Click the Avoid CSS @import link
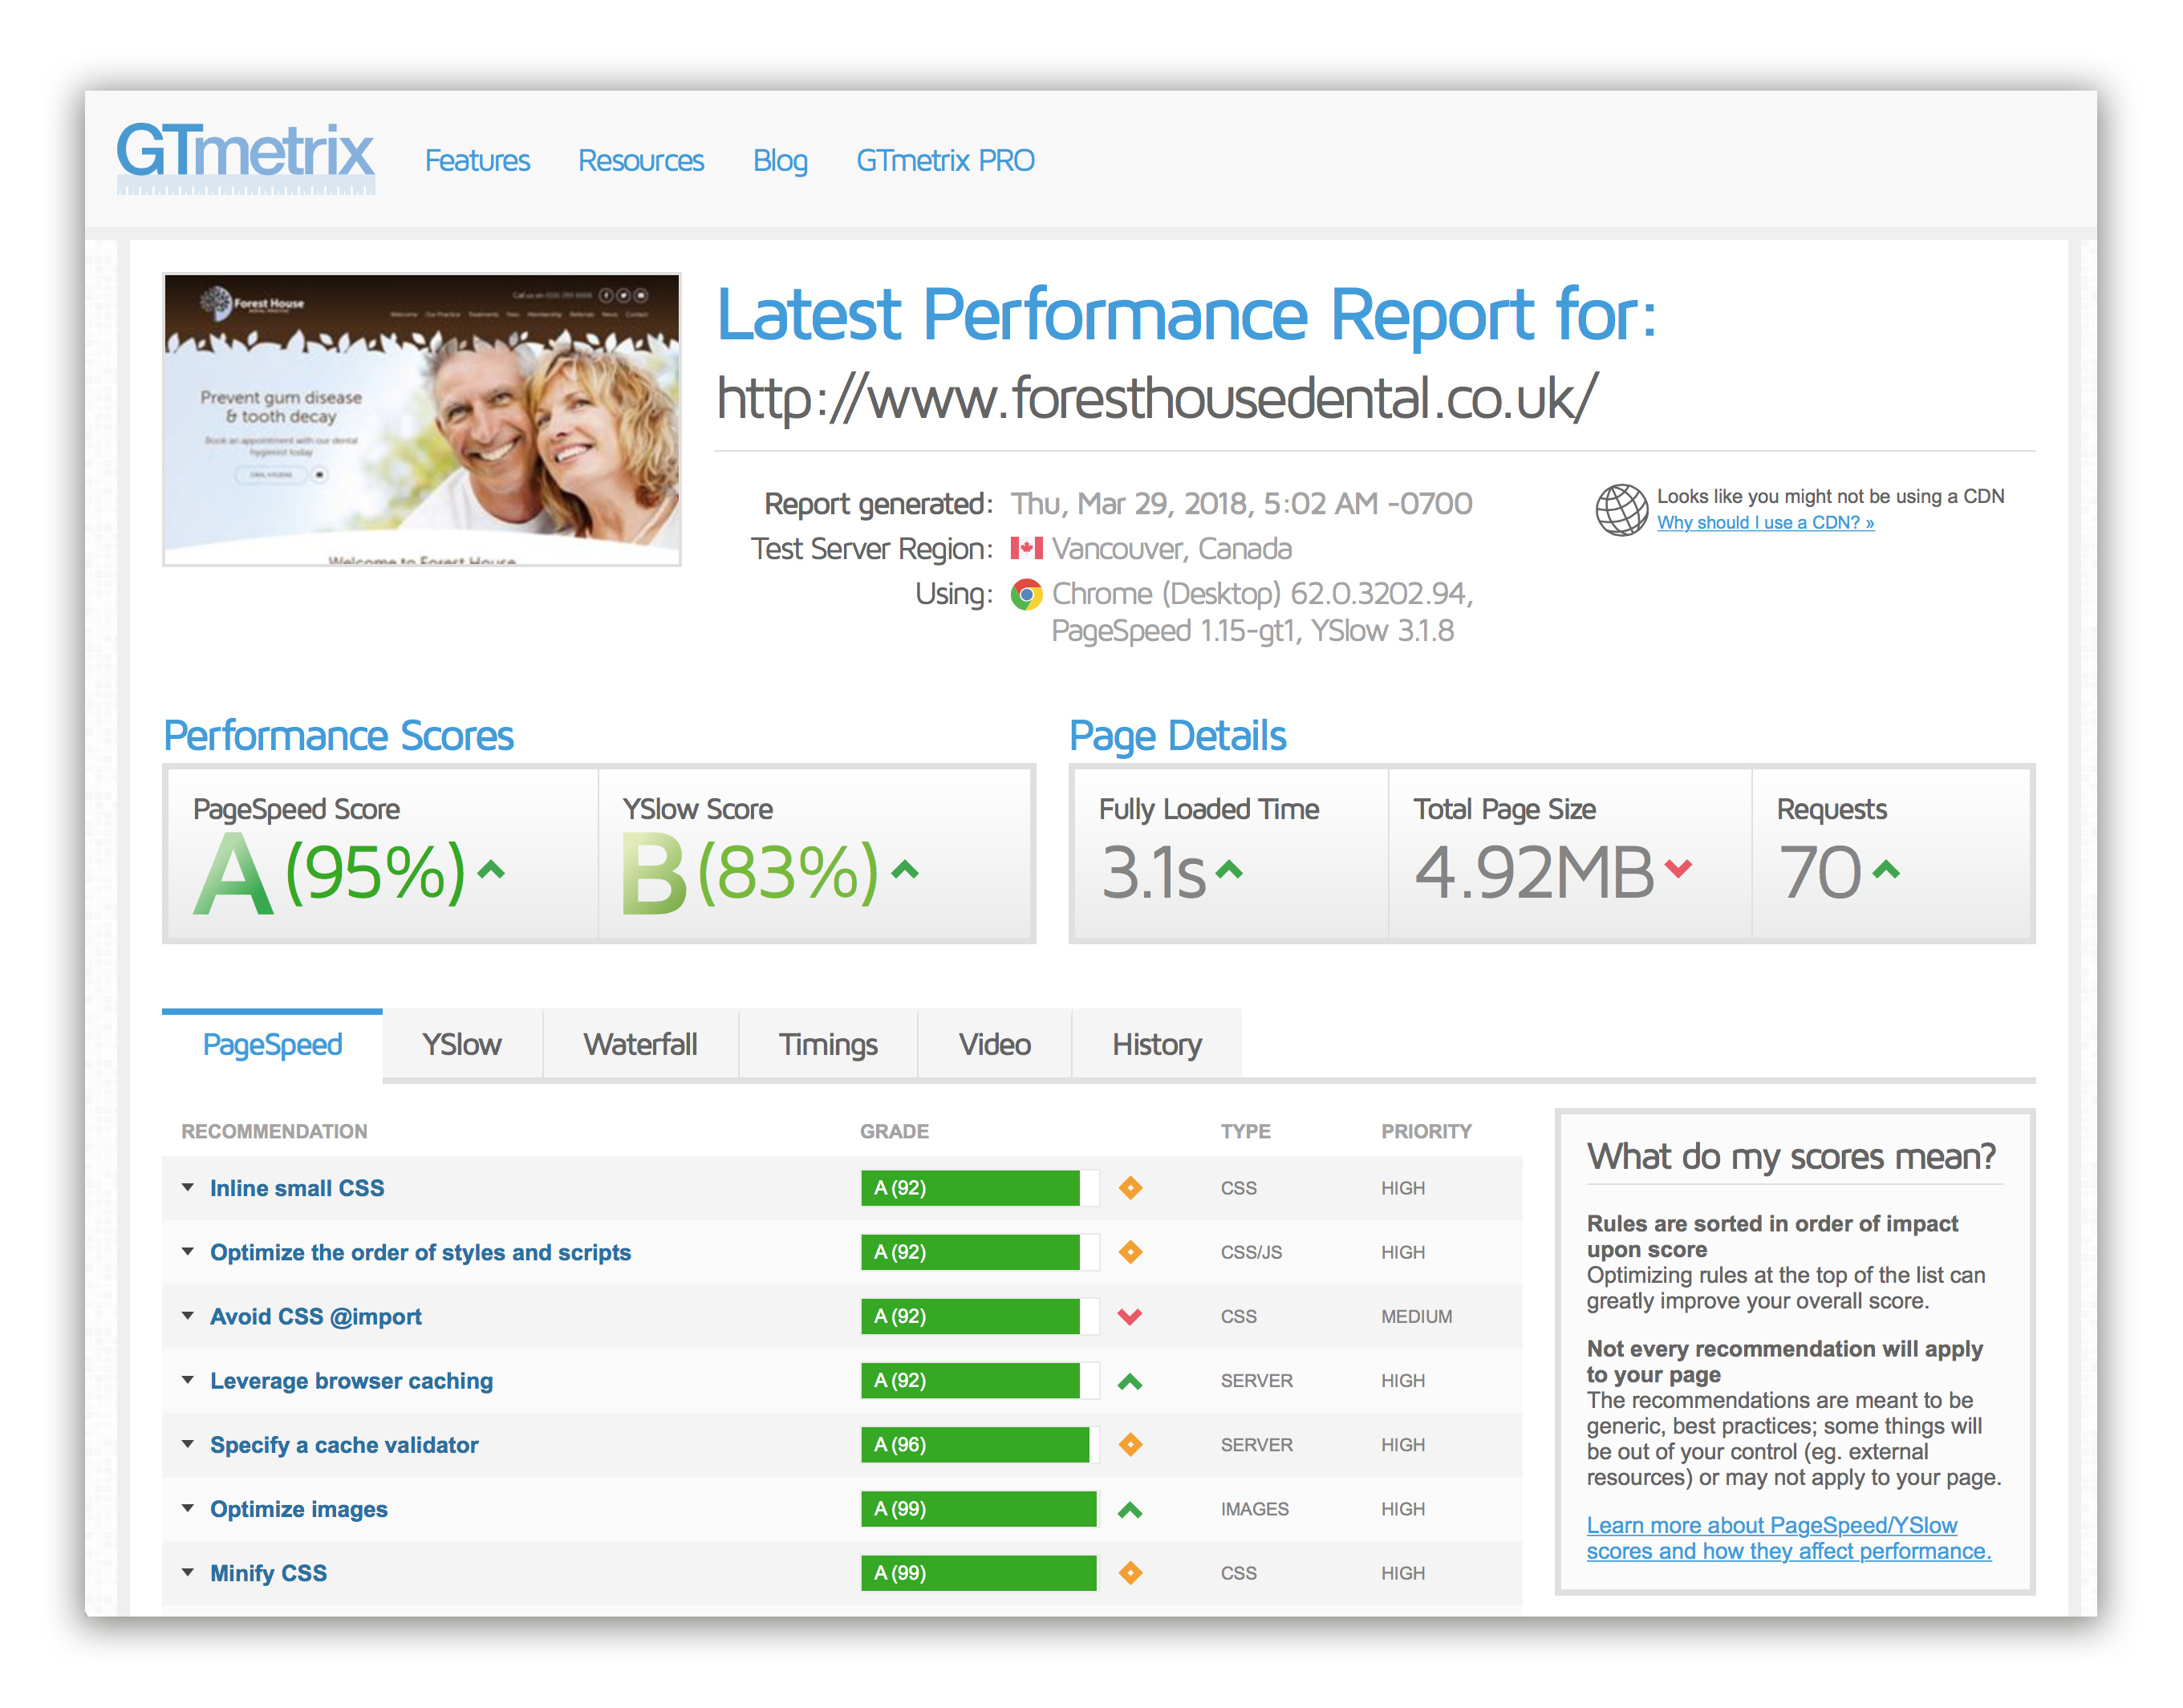Viewport: 2183px width, 1708px height. (316, 1316)
